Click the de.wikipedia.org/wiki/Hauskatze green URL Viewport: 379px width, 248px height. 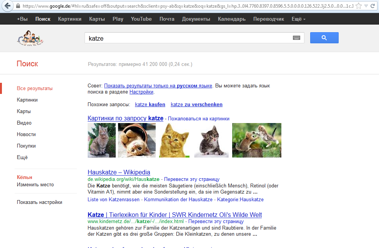pyautogui.click(x=123, y=179)
